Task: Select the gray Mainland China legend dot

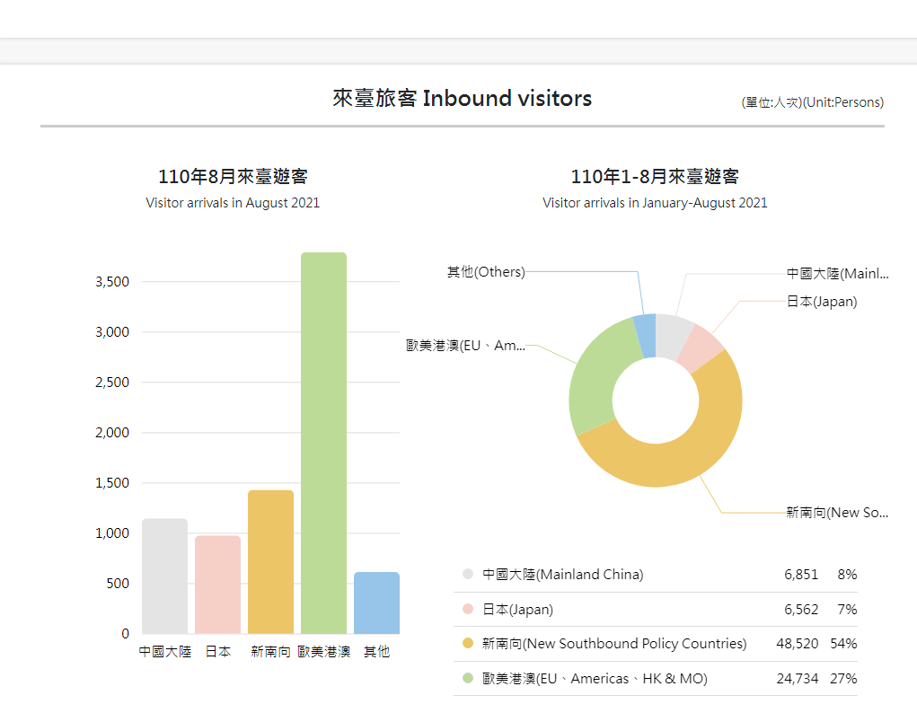Action: coord(466,575)
